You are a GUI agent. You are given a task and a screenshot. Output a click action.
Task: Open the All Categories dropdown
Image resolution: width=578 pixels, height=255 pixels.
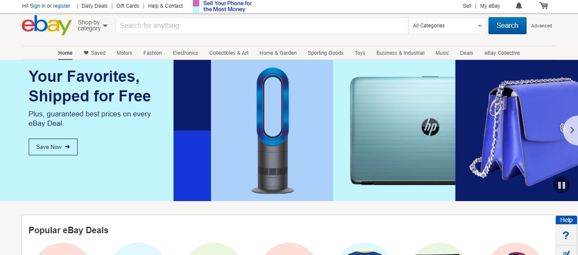click(447, 26)
